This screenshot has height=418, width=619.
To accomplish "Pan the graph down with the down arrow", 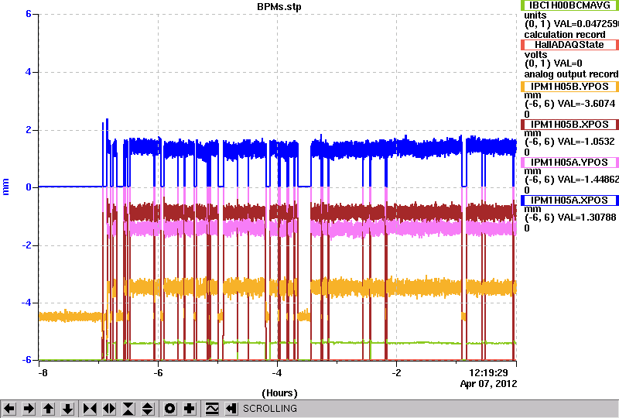I will [x=67, y=409].
